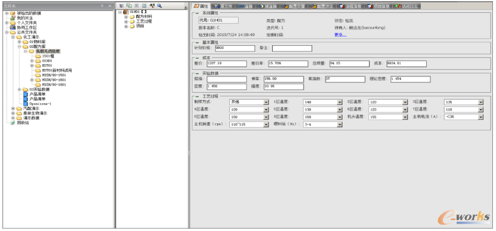Image resolution: width=496 pixels, height=231 pixels.
Task: Click the 被检出的数据 checked-out folder icon
Action: 13,13
